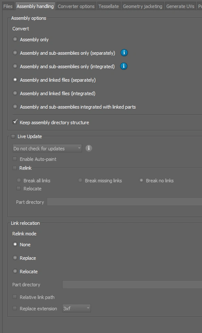Enable Relative link path checkbox

click(15, 297)
